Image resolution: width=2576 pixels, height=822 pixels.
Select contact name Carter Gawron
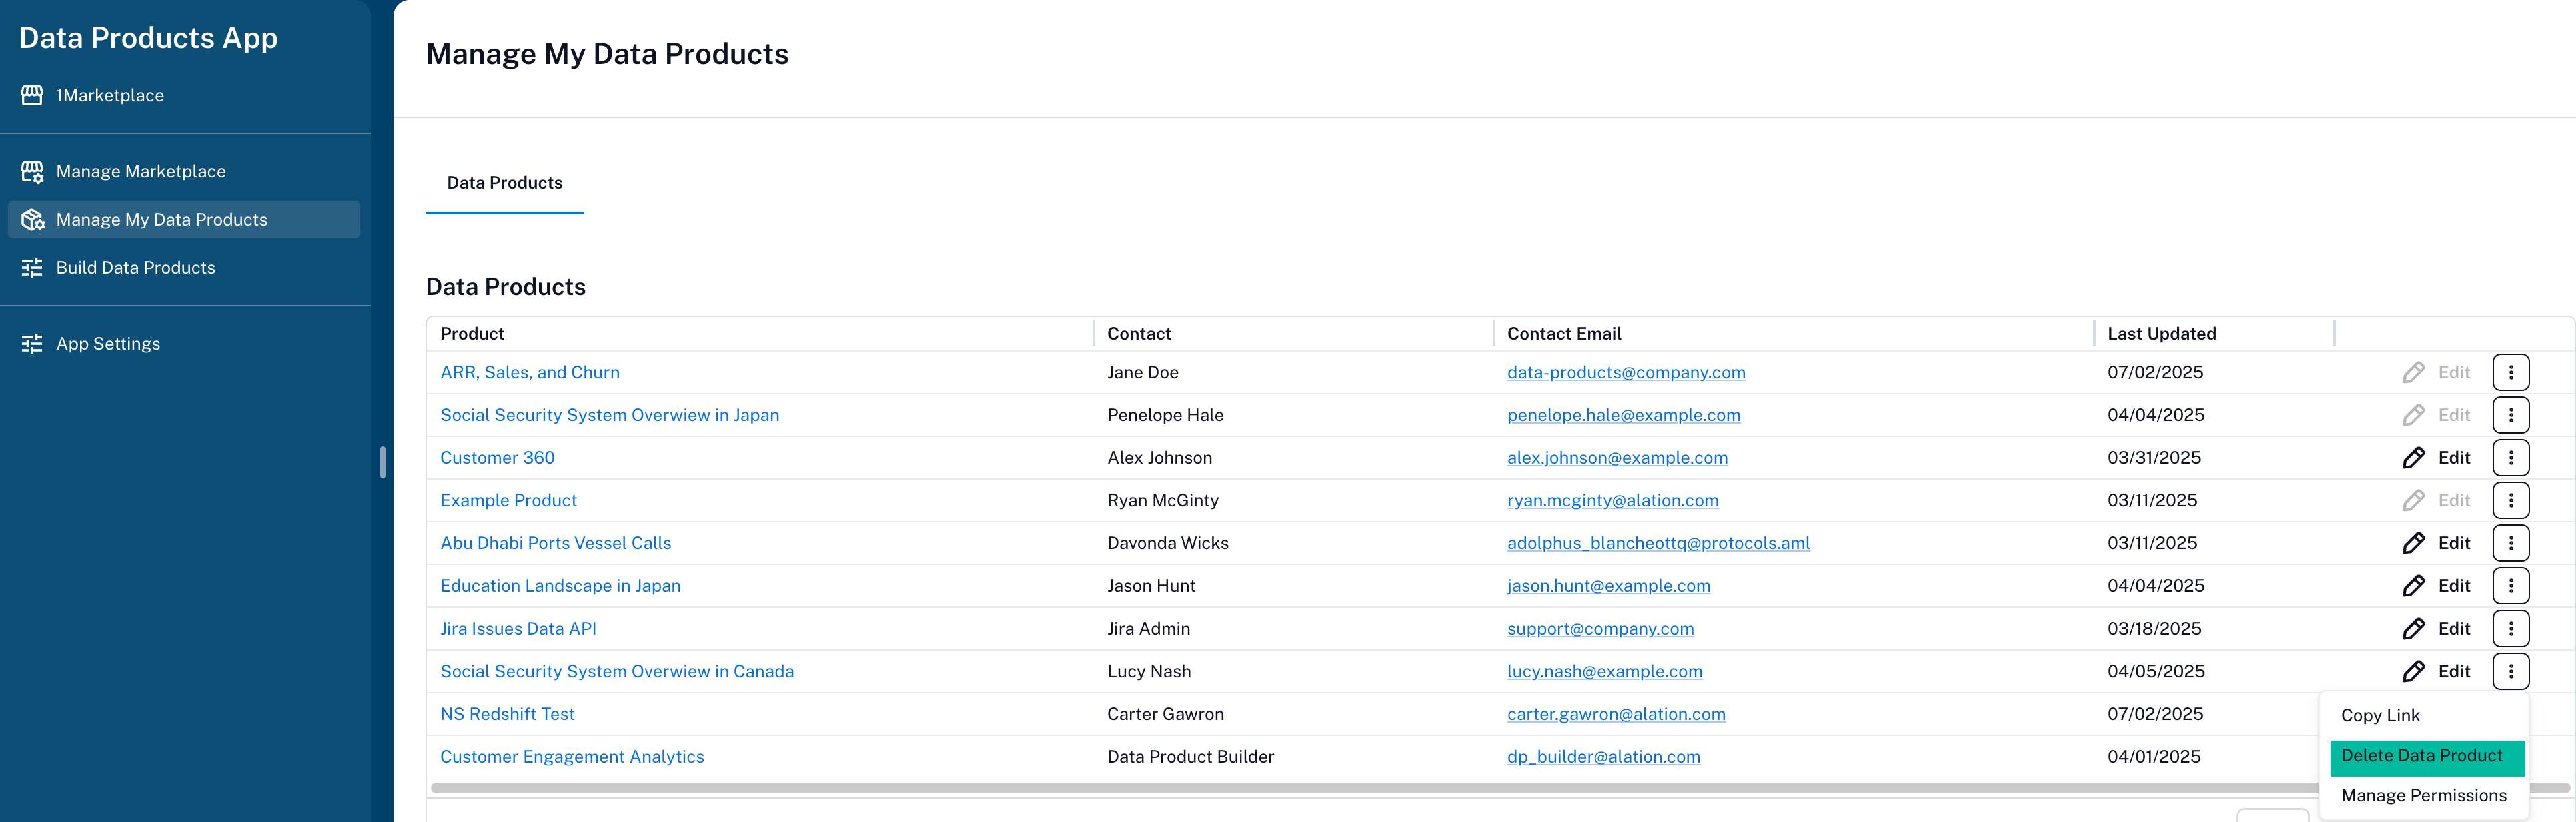tap(1165, 714)
